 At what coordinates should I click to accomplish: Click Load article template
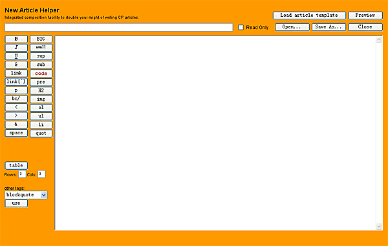(x=309, y=15)
